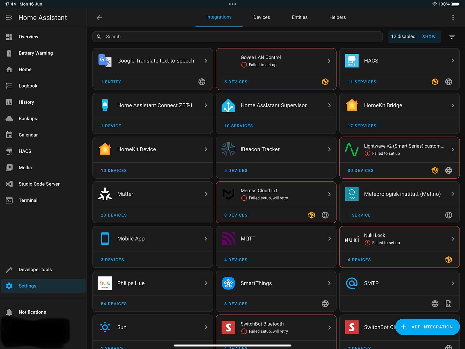Open the Entities tab
The height and width of the screenshot is (349, 465).
point(300,17)
